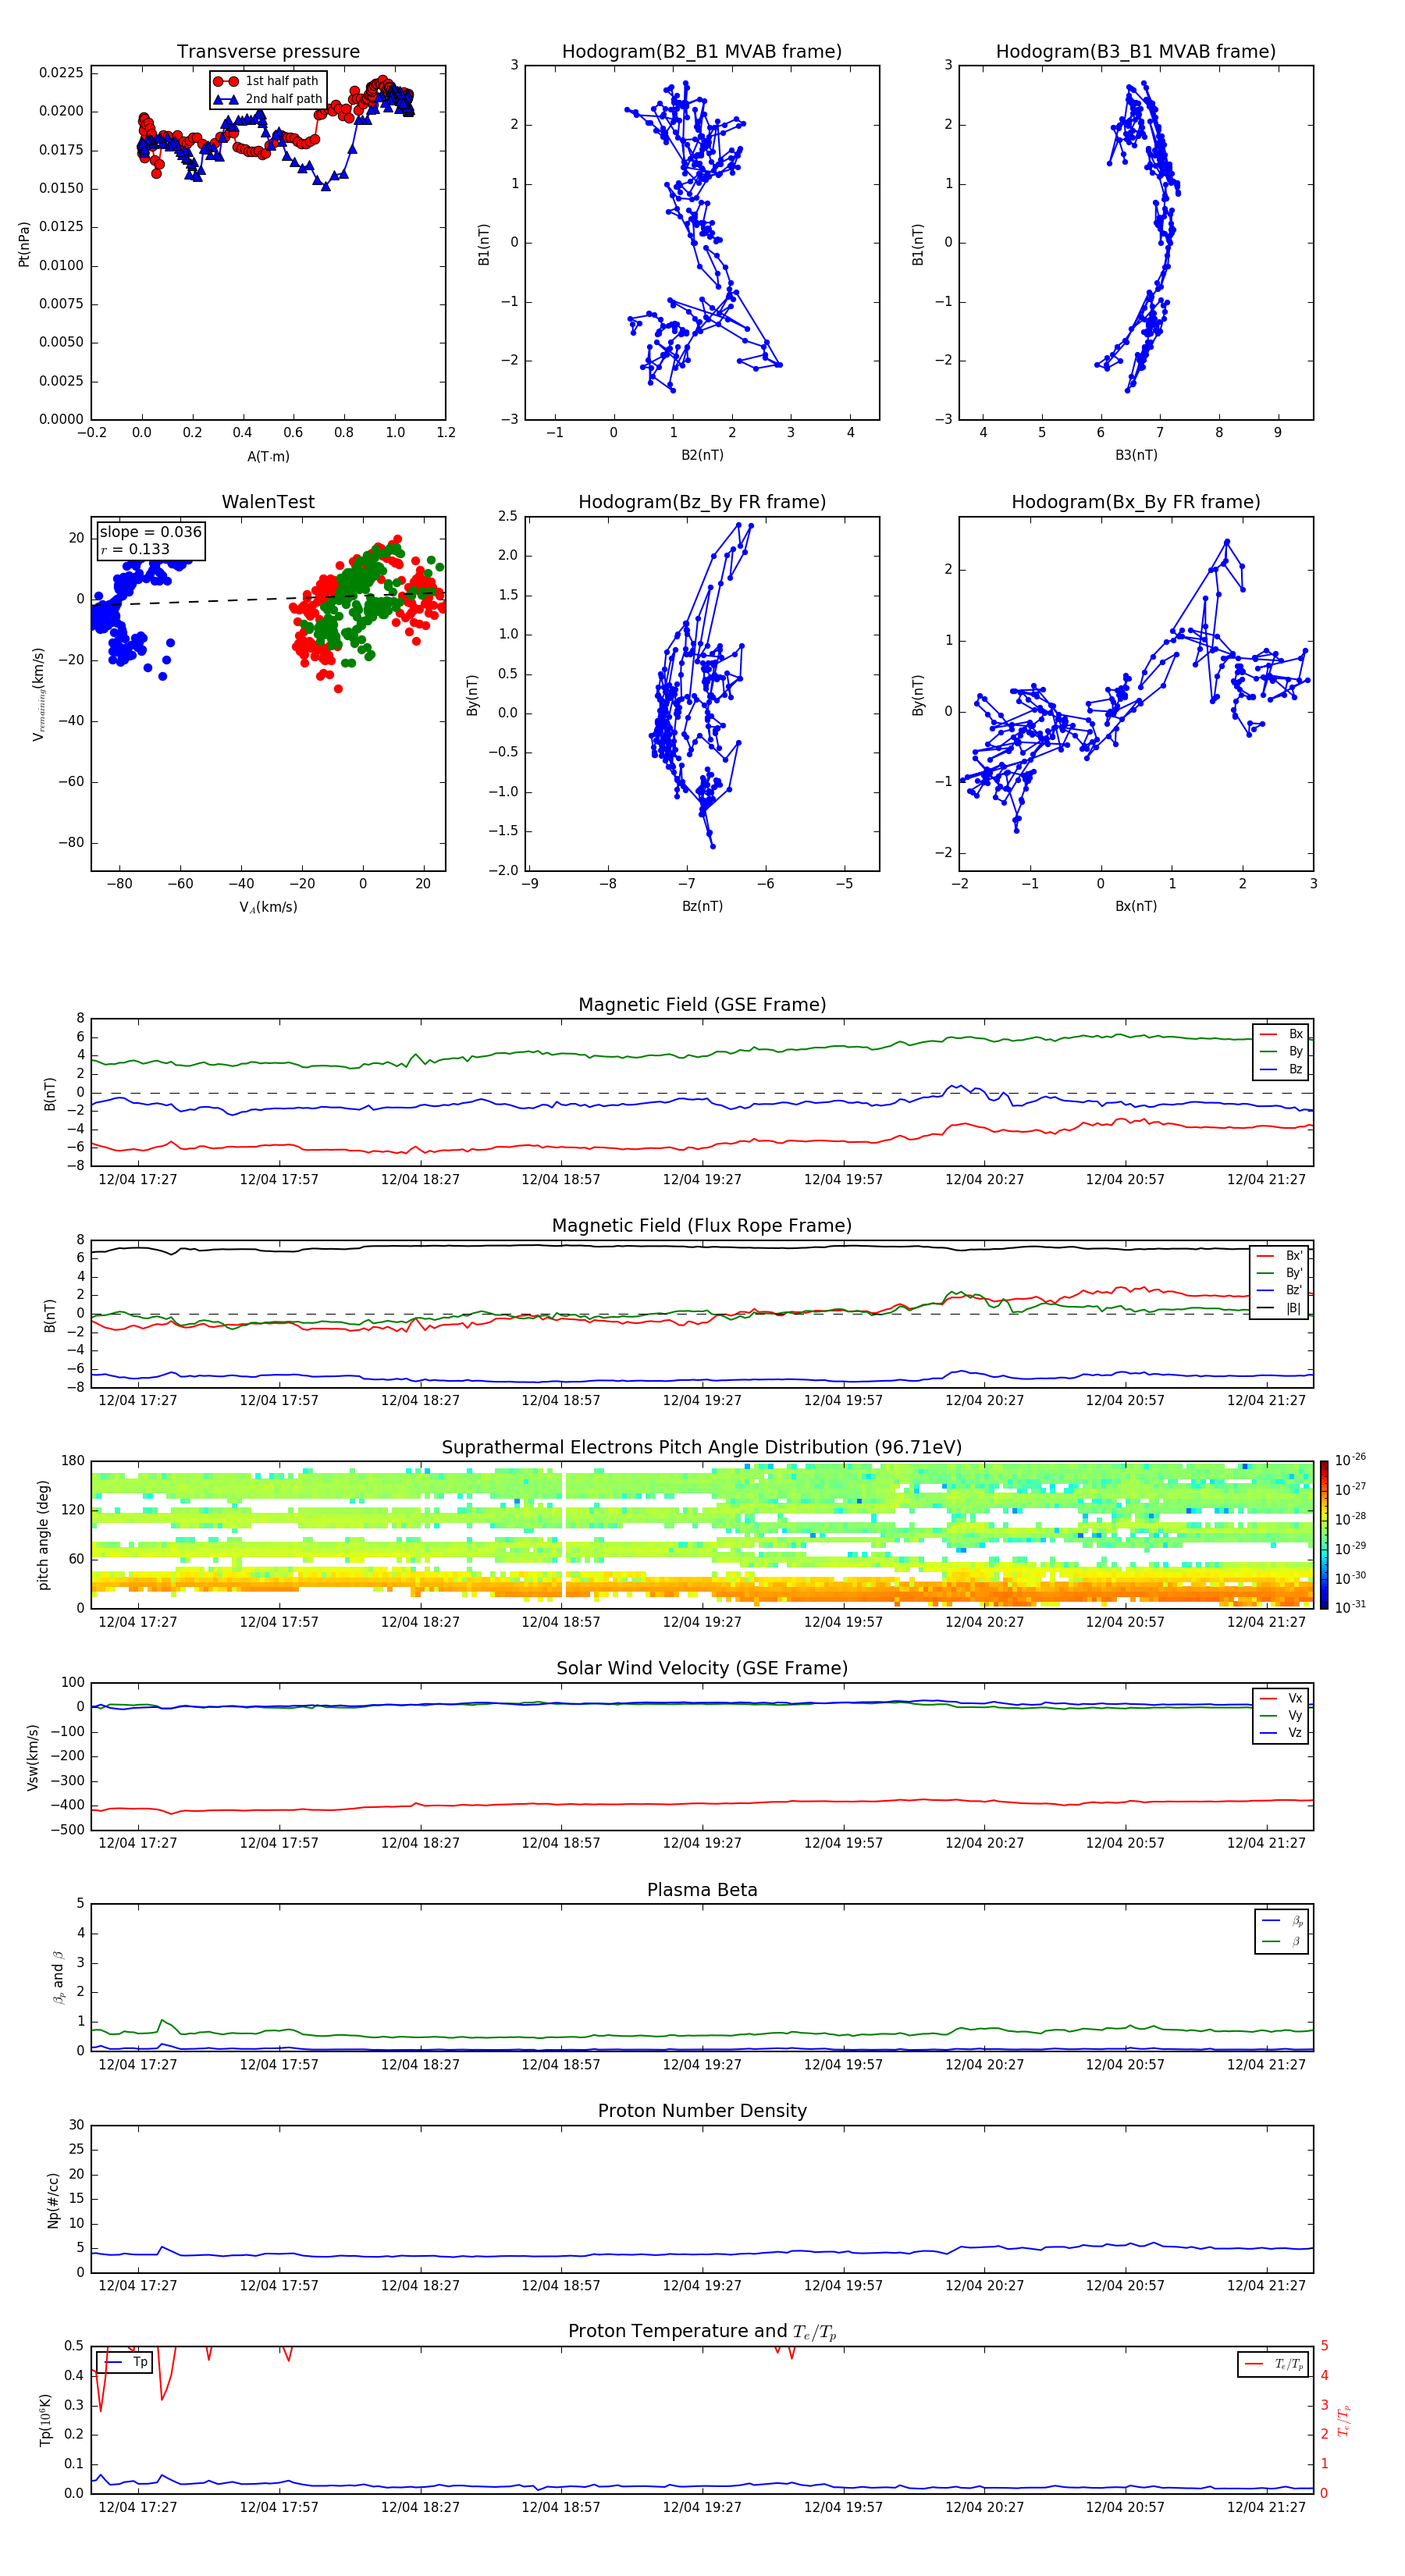
Task: Click |B| in the flux rope legend
Action: pos(1280,1308)
